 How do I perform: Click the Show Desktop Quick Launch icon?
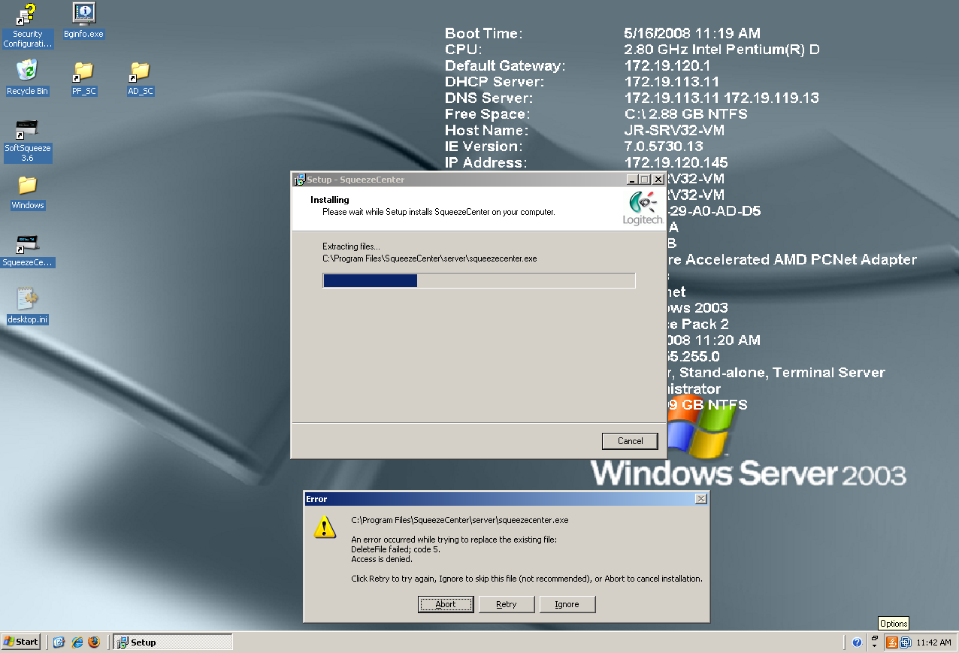pos(59,642)
